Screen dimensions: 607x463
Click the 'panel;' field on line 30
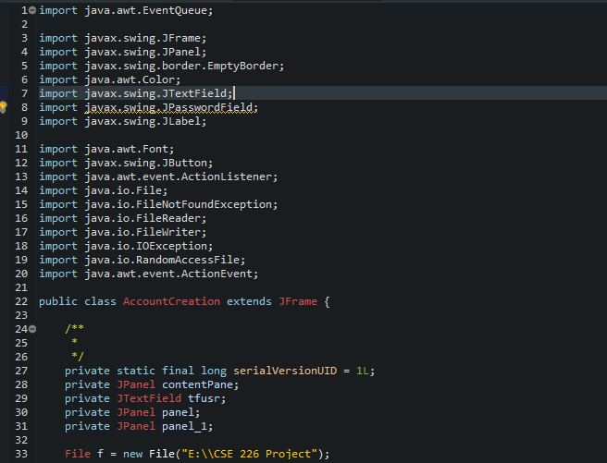[180, 412]
